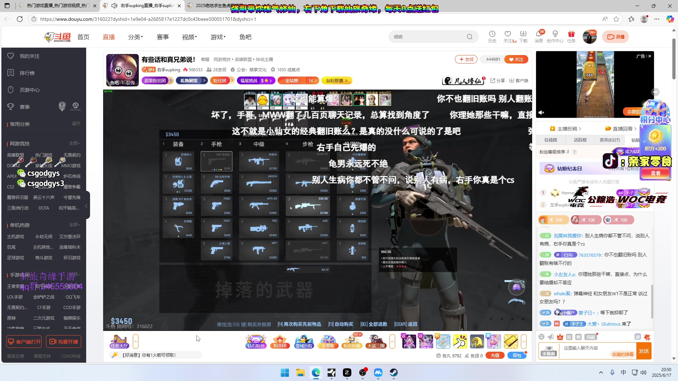Click the Douyu logo
Viewport: 678px width, 381px height.
point(57,37)
